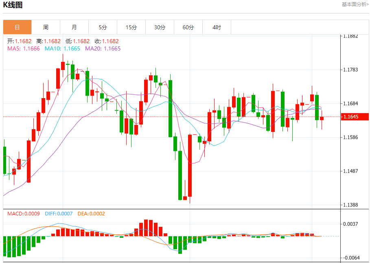370x263 pixels.
Task: Open the 15分 timeframe tab
Action: [x=131, y=27]
